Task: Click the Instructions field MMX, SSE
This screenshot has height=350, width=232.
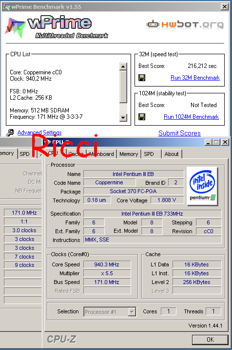Action: tap(153, 240)
